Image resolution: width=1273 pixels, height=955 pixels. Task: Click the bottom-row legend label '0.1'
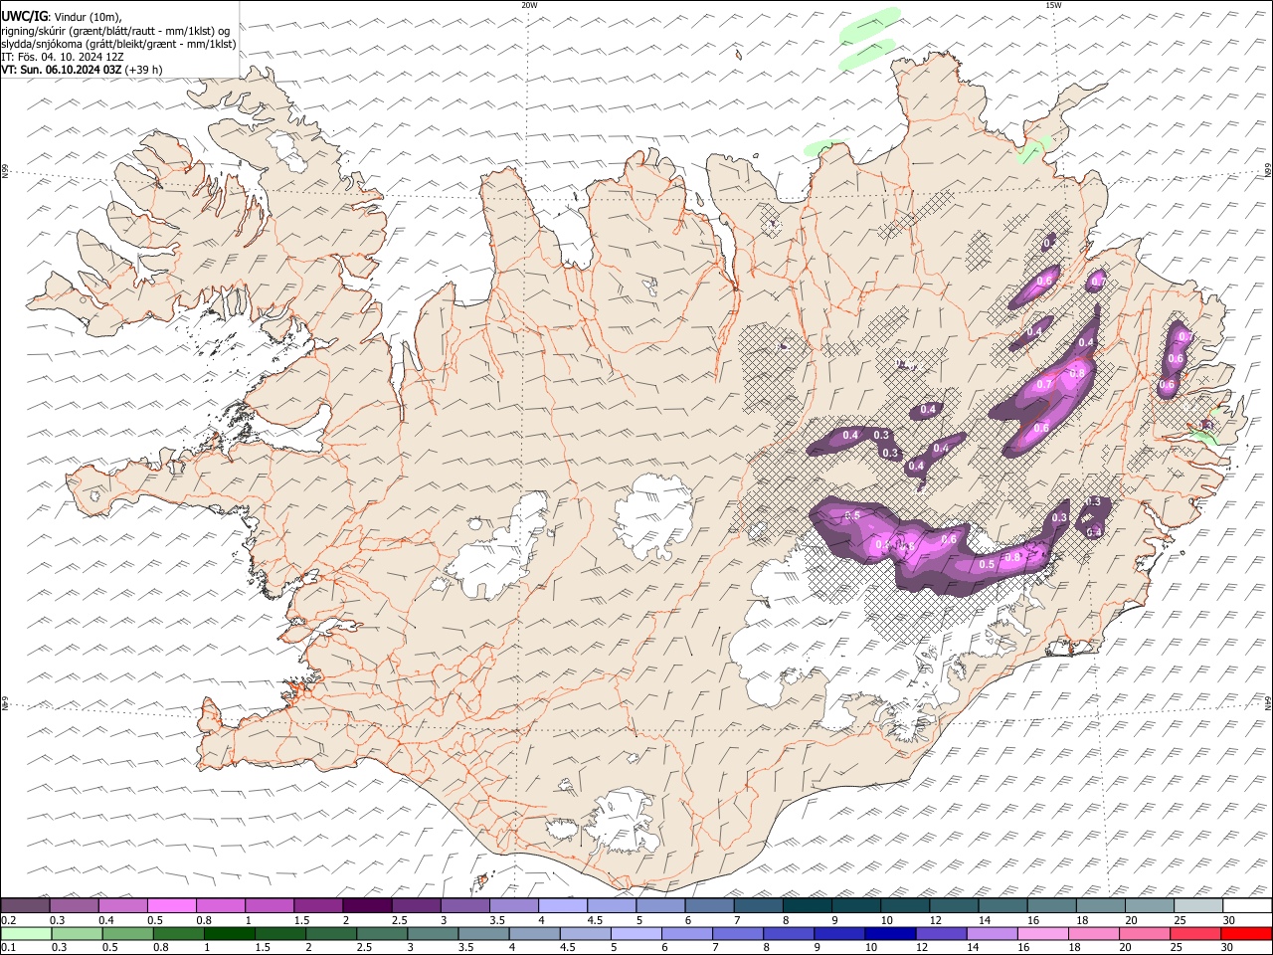[9, 948]
